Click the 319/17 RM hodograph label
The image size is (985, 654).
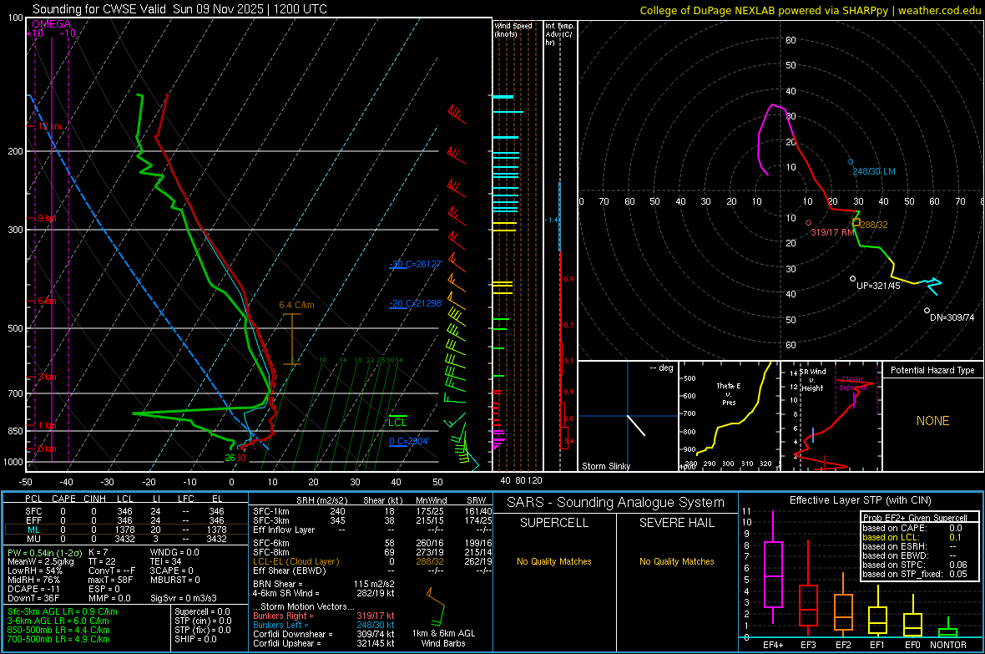pyautogui.click(x=832, y=232)
